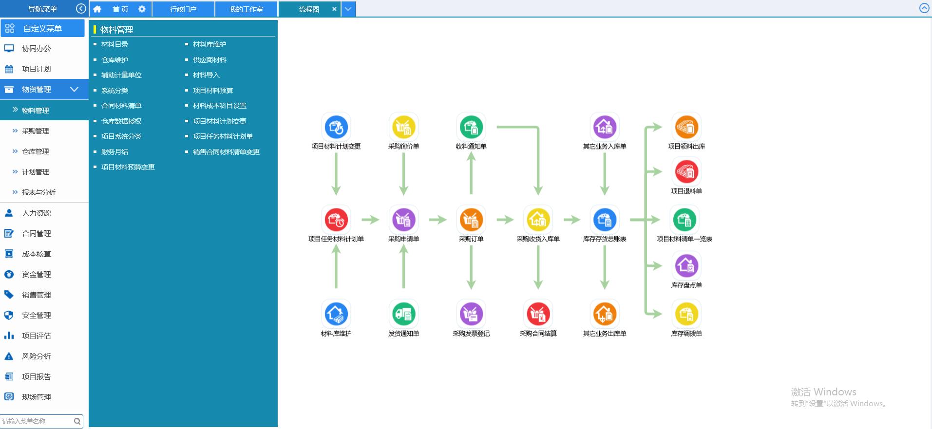
Task: Click the 其它业务入库单 icon
Action: click(x=604, y=127)
